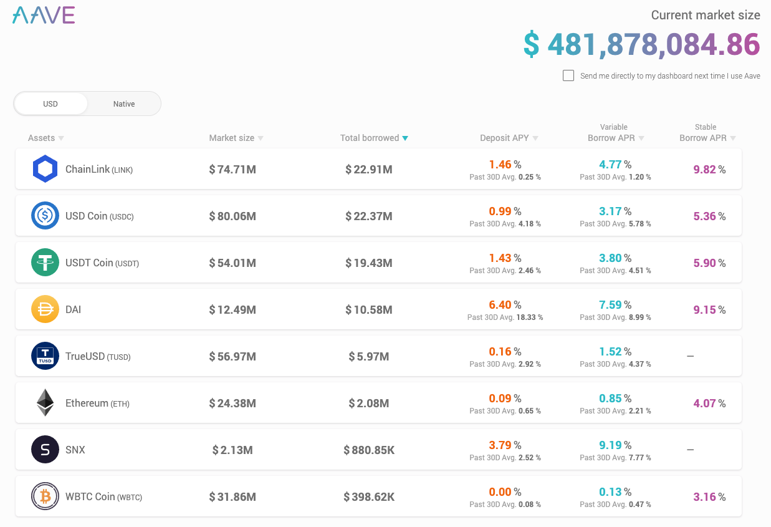Sort by Assets column arrow
Viewport: 771px width, 527px height.
coord(61,138)
